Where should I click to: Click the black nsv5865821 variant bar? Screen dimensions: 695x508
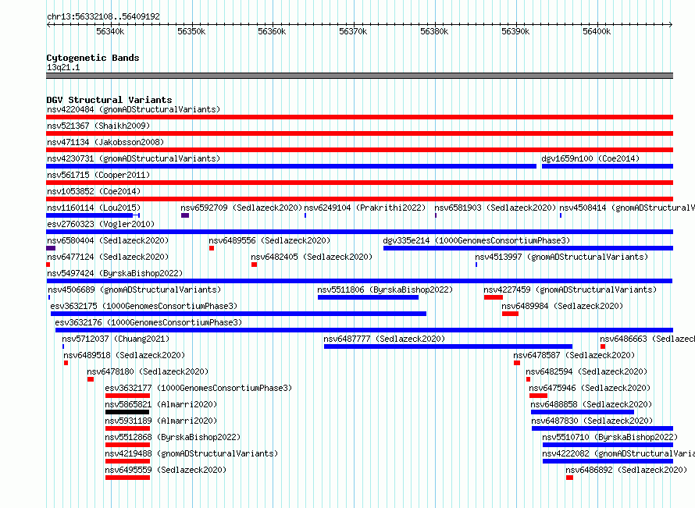(127, 412)
